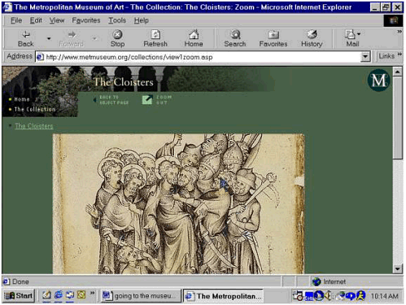Viewport: 406px width, 305px height.
Task: Click the Zoom Out text label
Action: point(164,100)
